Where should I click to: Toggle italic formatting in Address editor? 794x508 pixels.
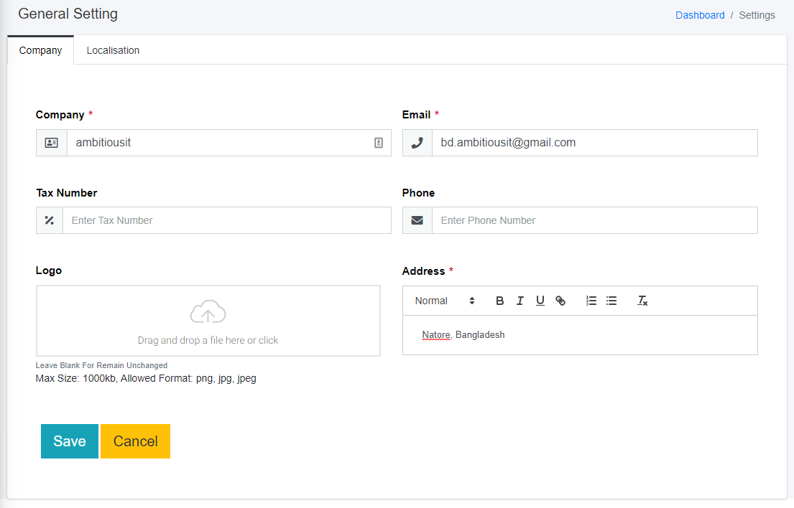tap(520, 301)
